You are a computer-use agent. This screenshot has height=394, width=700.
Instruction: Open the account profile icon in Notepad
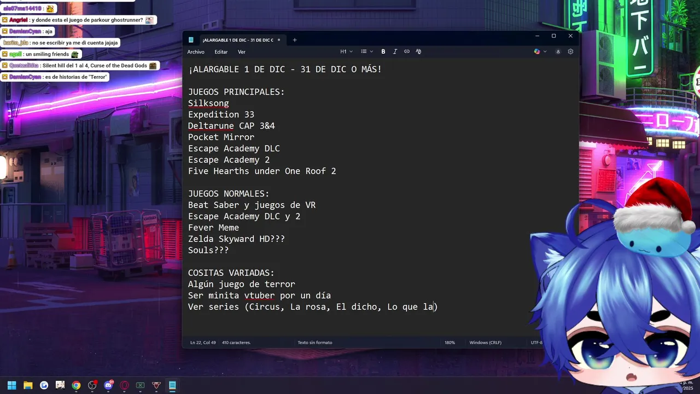click(x=558, y=51)
